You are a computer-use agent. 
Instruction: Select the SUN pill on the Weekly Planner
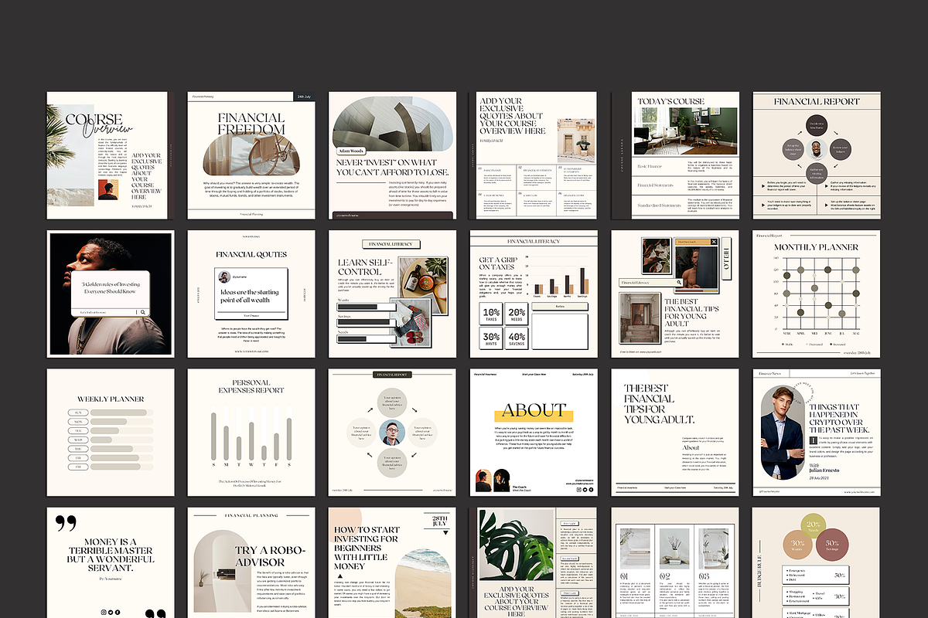click(x=78, y=413)
